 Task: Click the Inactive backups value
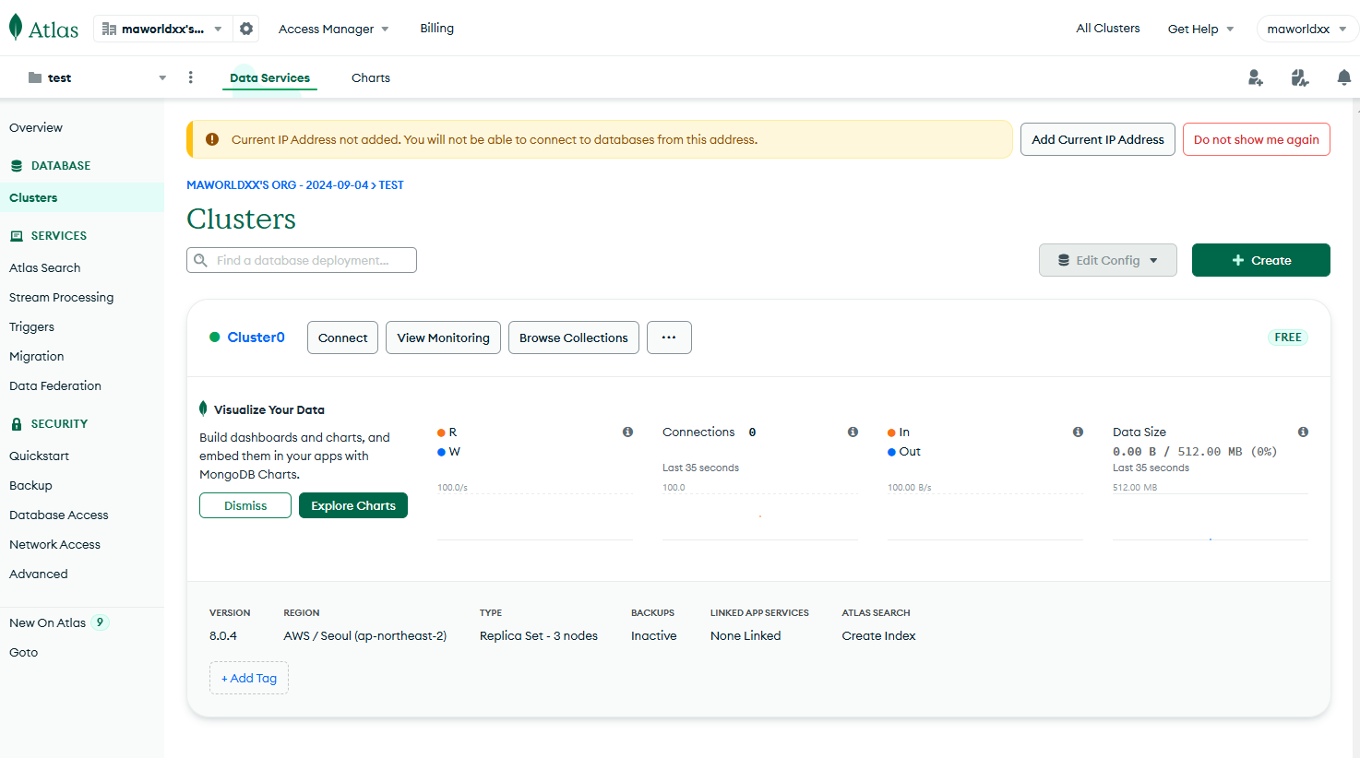click(654, 635)
